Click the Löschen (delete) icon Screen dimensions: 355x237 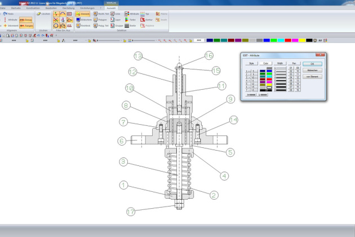tap(39, 13)
